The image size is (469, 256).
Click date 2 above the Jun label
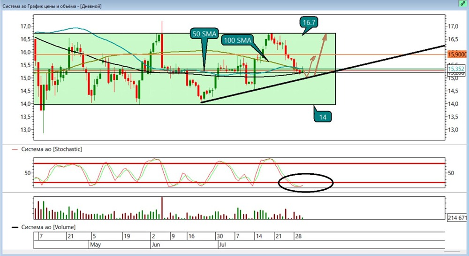coord(153,236)
